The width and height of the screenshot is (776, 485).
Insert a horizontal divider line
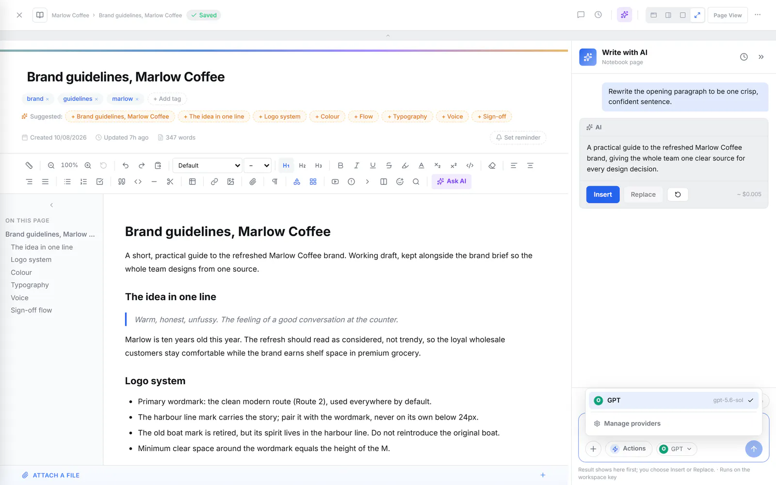click(154, 181)
